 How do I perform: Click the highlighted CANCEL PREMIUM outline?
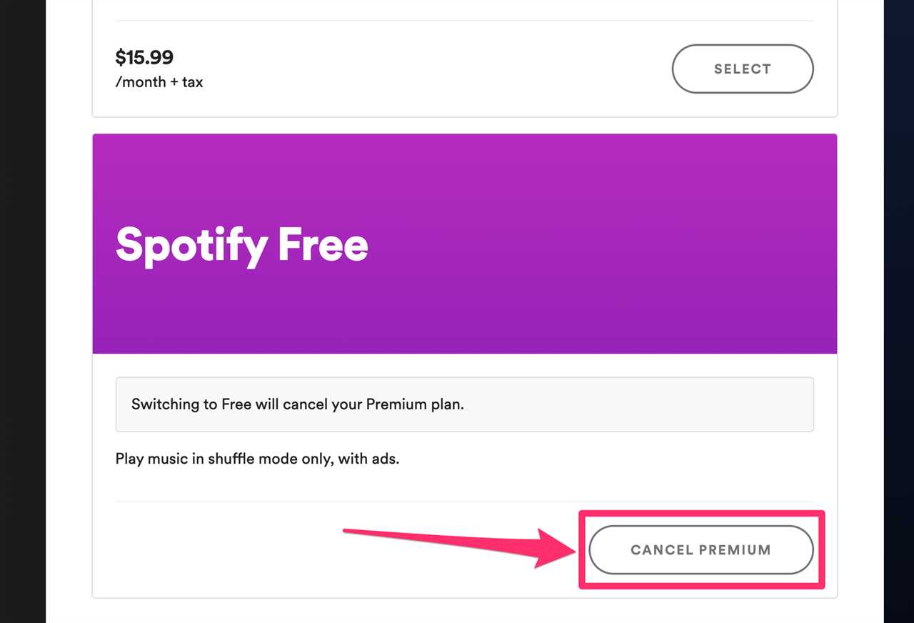(703, 512)
